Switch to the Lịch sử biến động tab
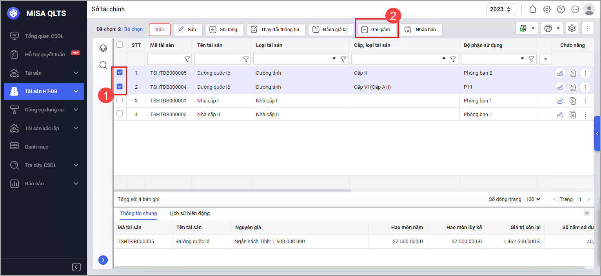Screen dimensions: 601x276 point(189,213)
